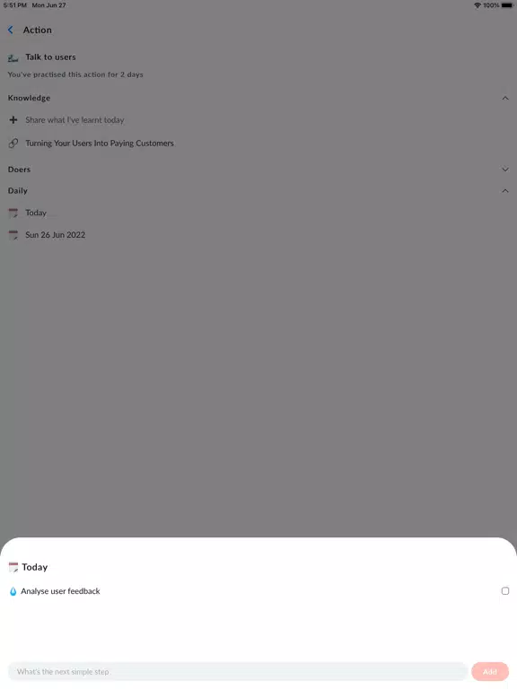517x689 pixels.
Task: Check the Analyse user feedback checkbox
Action: point(505,590)
